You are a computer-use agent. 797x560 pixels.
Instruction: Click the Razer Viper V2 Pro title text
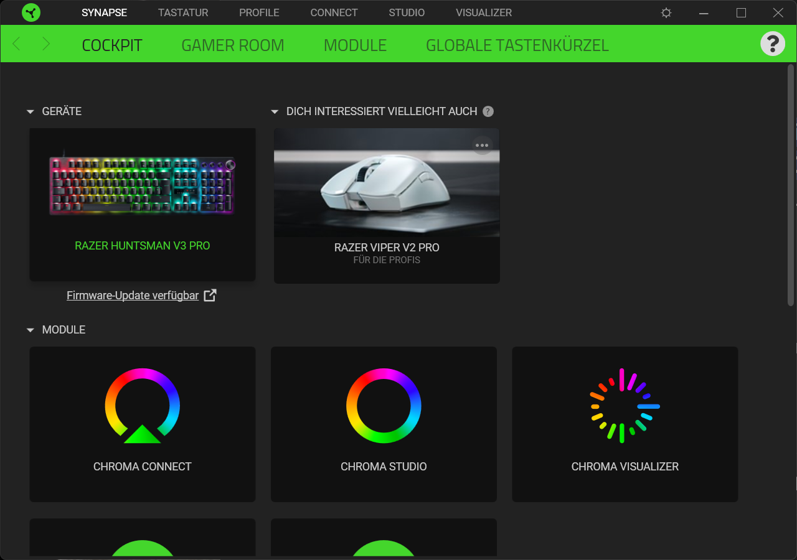click(x=387, y=248)
